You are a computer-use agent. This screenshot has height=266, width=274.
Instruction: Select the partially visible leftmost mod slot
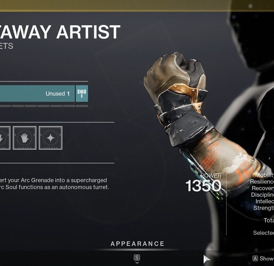click(5, 138)
